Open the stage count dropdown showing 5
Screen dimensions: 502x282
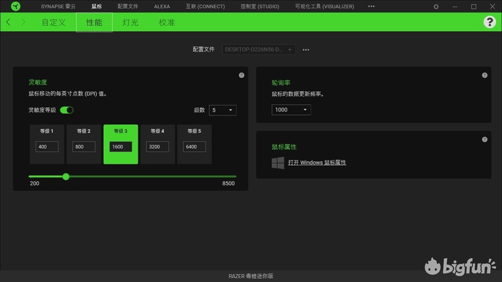[x=222, y=110]
